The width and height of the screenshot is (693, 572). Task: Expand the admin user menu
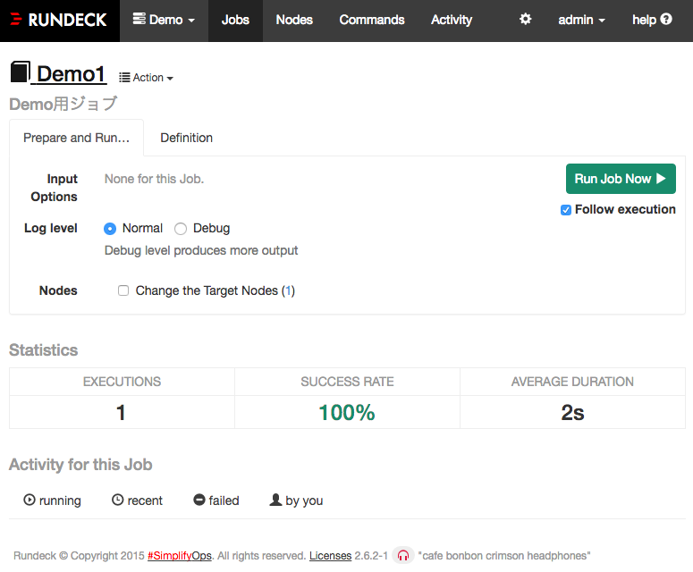coord(581,21)
